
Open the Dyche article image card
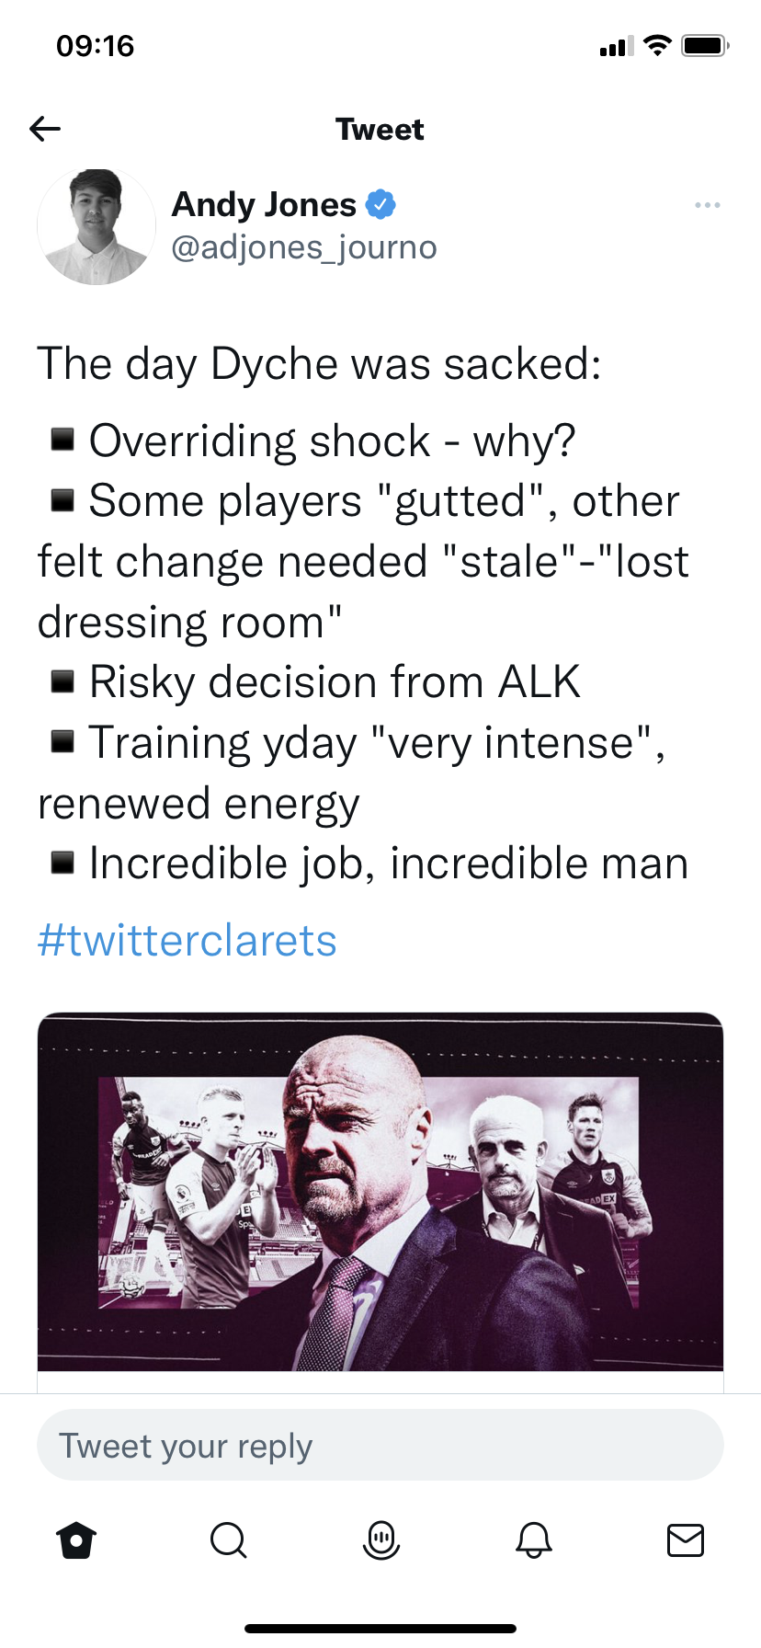click(x=380, y=1192)
